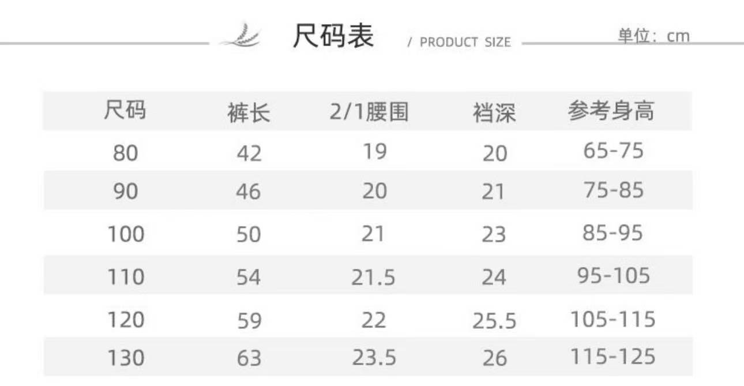The height and width of the screenshot is (386, 744).
Task: Click the 尺码表 title text
Action: point(333,36)
